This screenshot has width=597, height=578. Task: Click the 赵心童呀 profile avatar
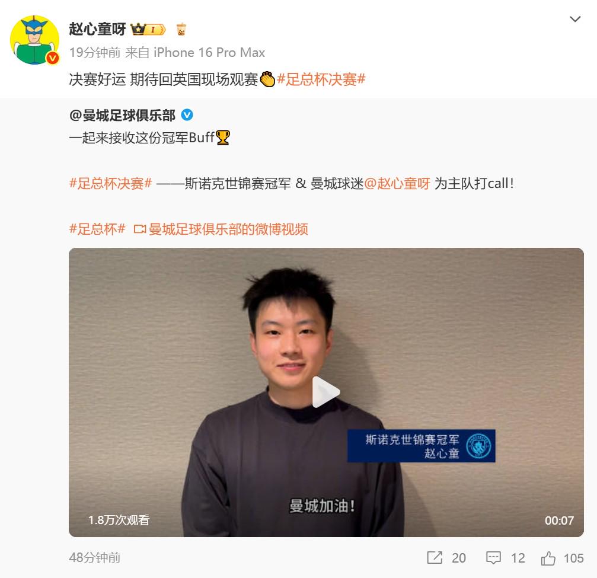34,40
